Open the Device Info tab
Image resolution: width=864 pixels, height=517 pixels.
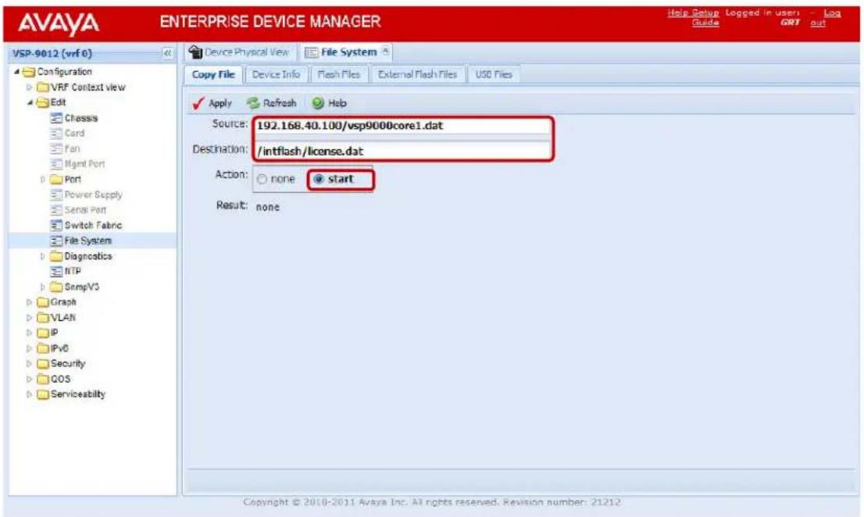pos(276,74)
